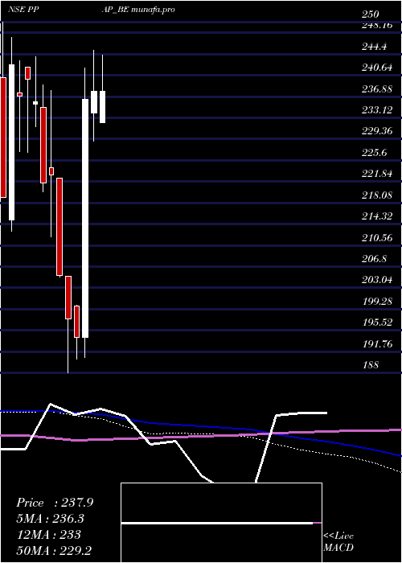Click the 199.28 price axis label
The image size is (402, 563).
[x=377, y=302]
